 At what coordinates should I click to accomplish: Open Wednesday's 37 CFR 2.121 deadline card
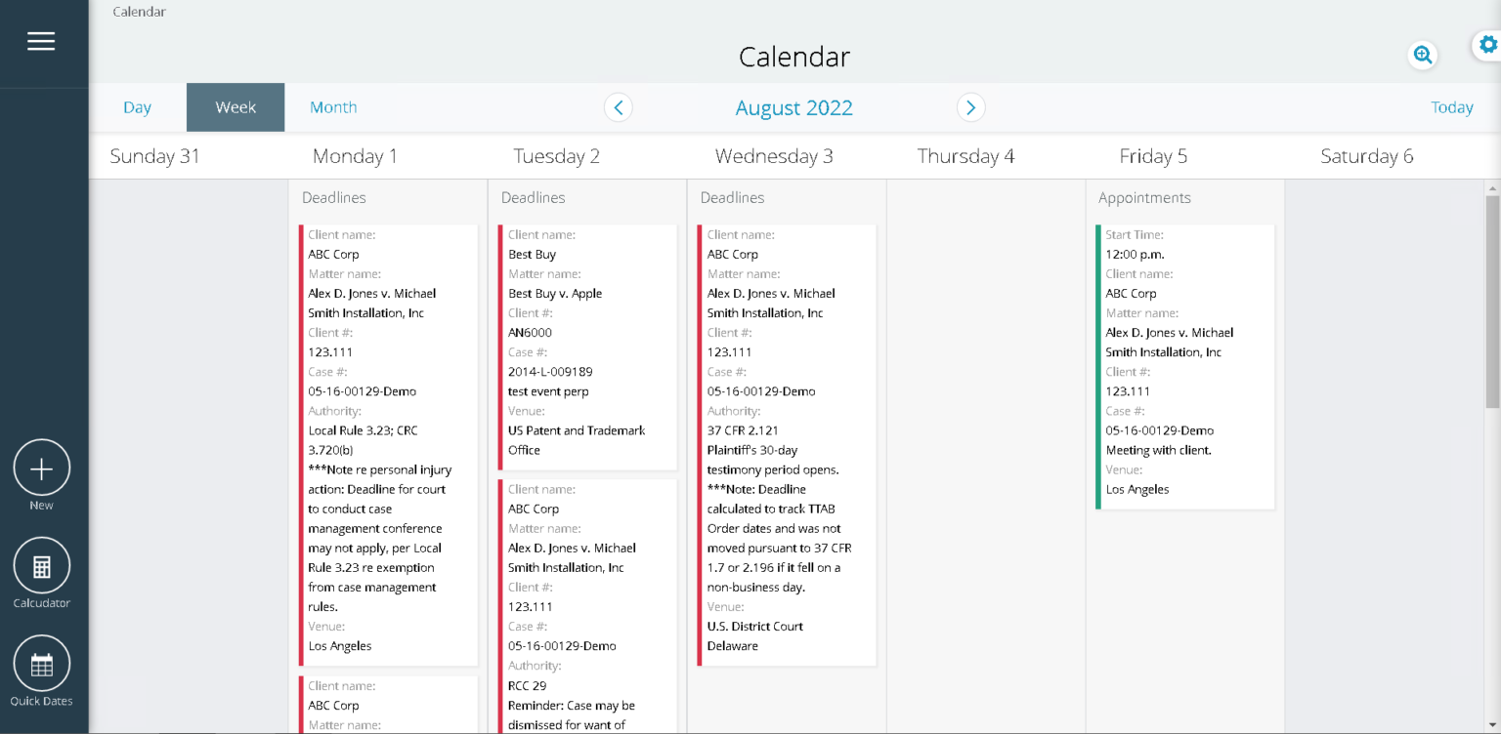click(x=786, y=445)
